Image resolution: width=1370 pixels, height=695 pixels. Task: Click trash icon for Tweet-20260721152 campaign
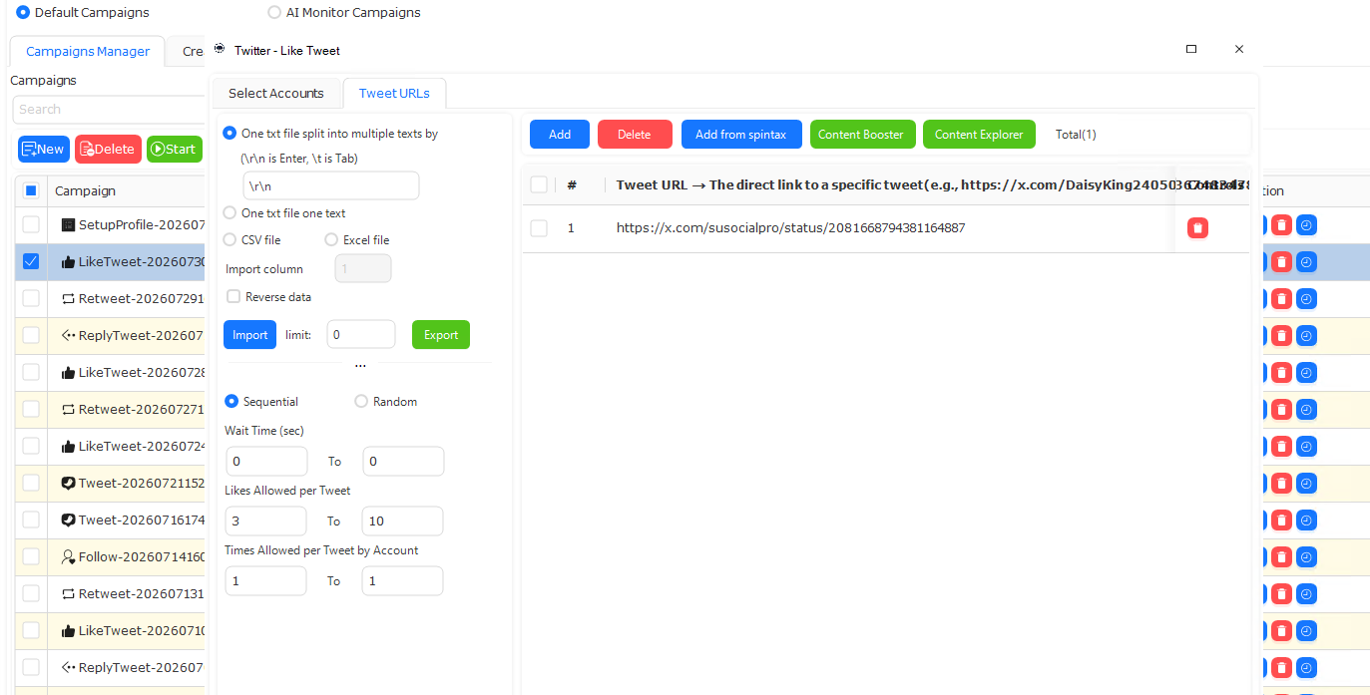coord(1282,484)
